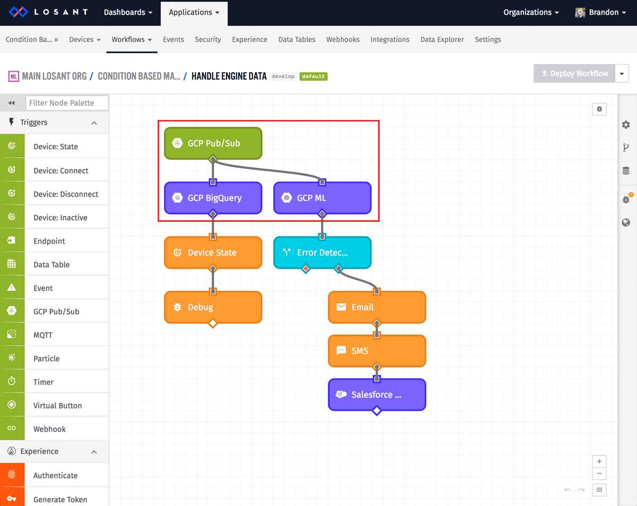Select the Salesforce node on canvas
The width and height of the screenshot is (637, 506).
coord(377,394)
